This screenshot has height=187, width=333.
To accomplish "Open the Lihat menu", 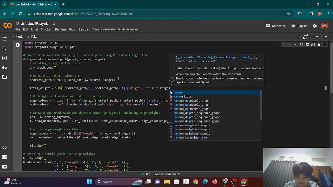I will pyautogui.click(x=34, y=29).
